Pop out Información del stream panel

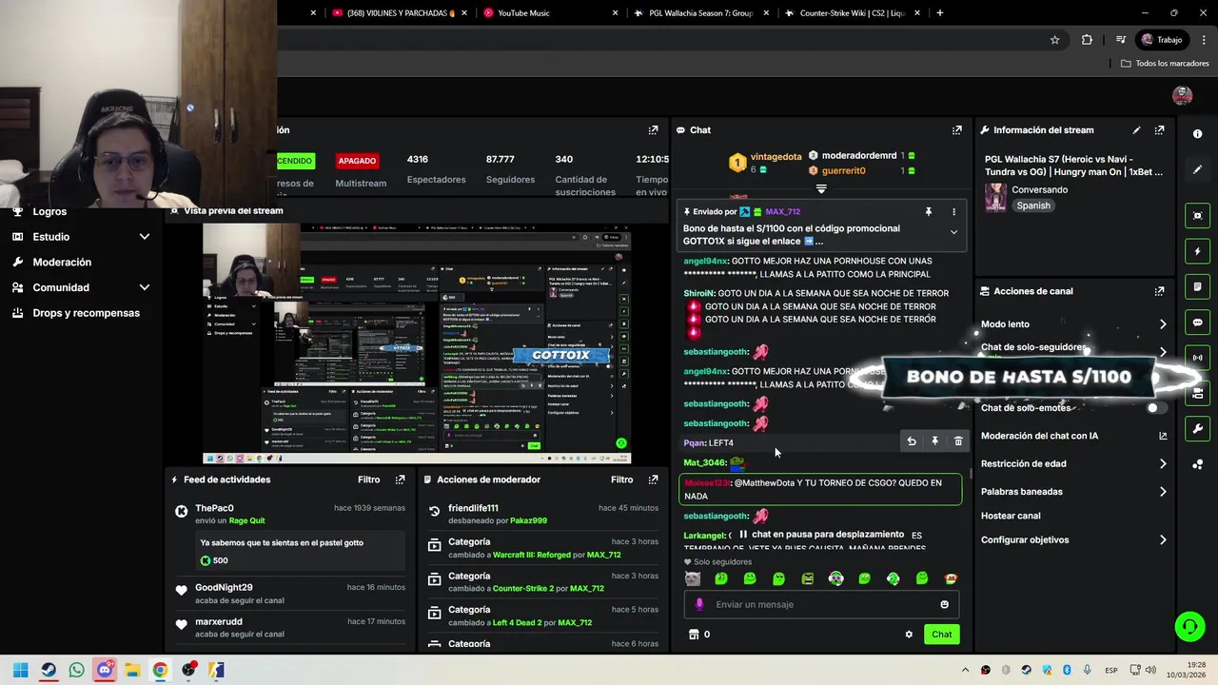pos(1159,130)
